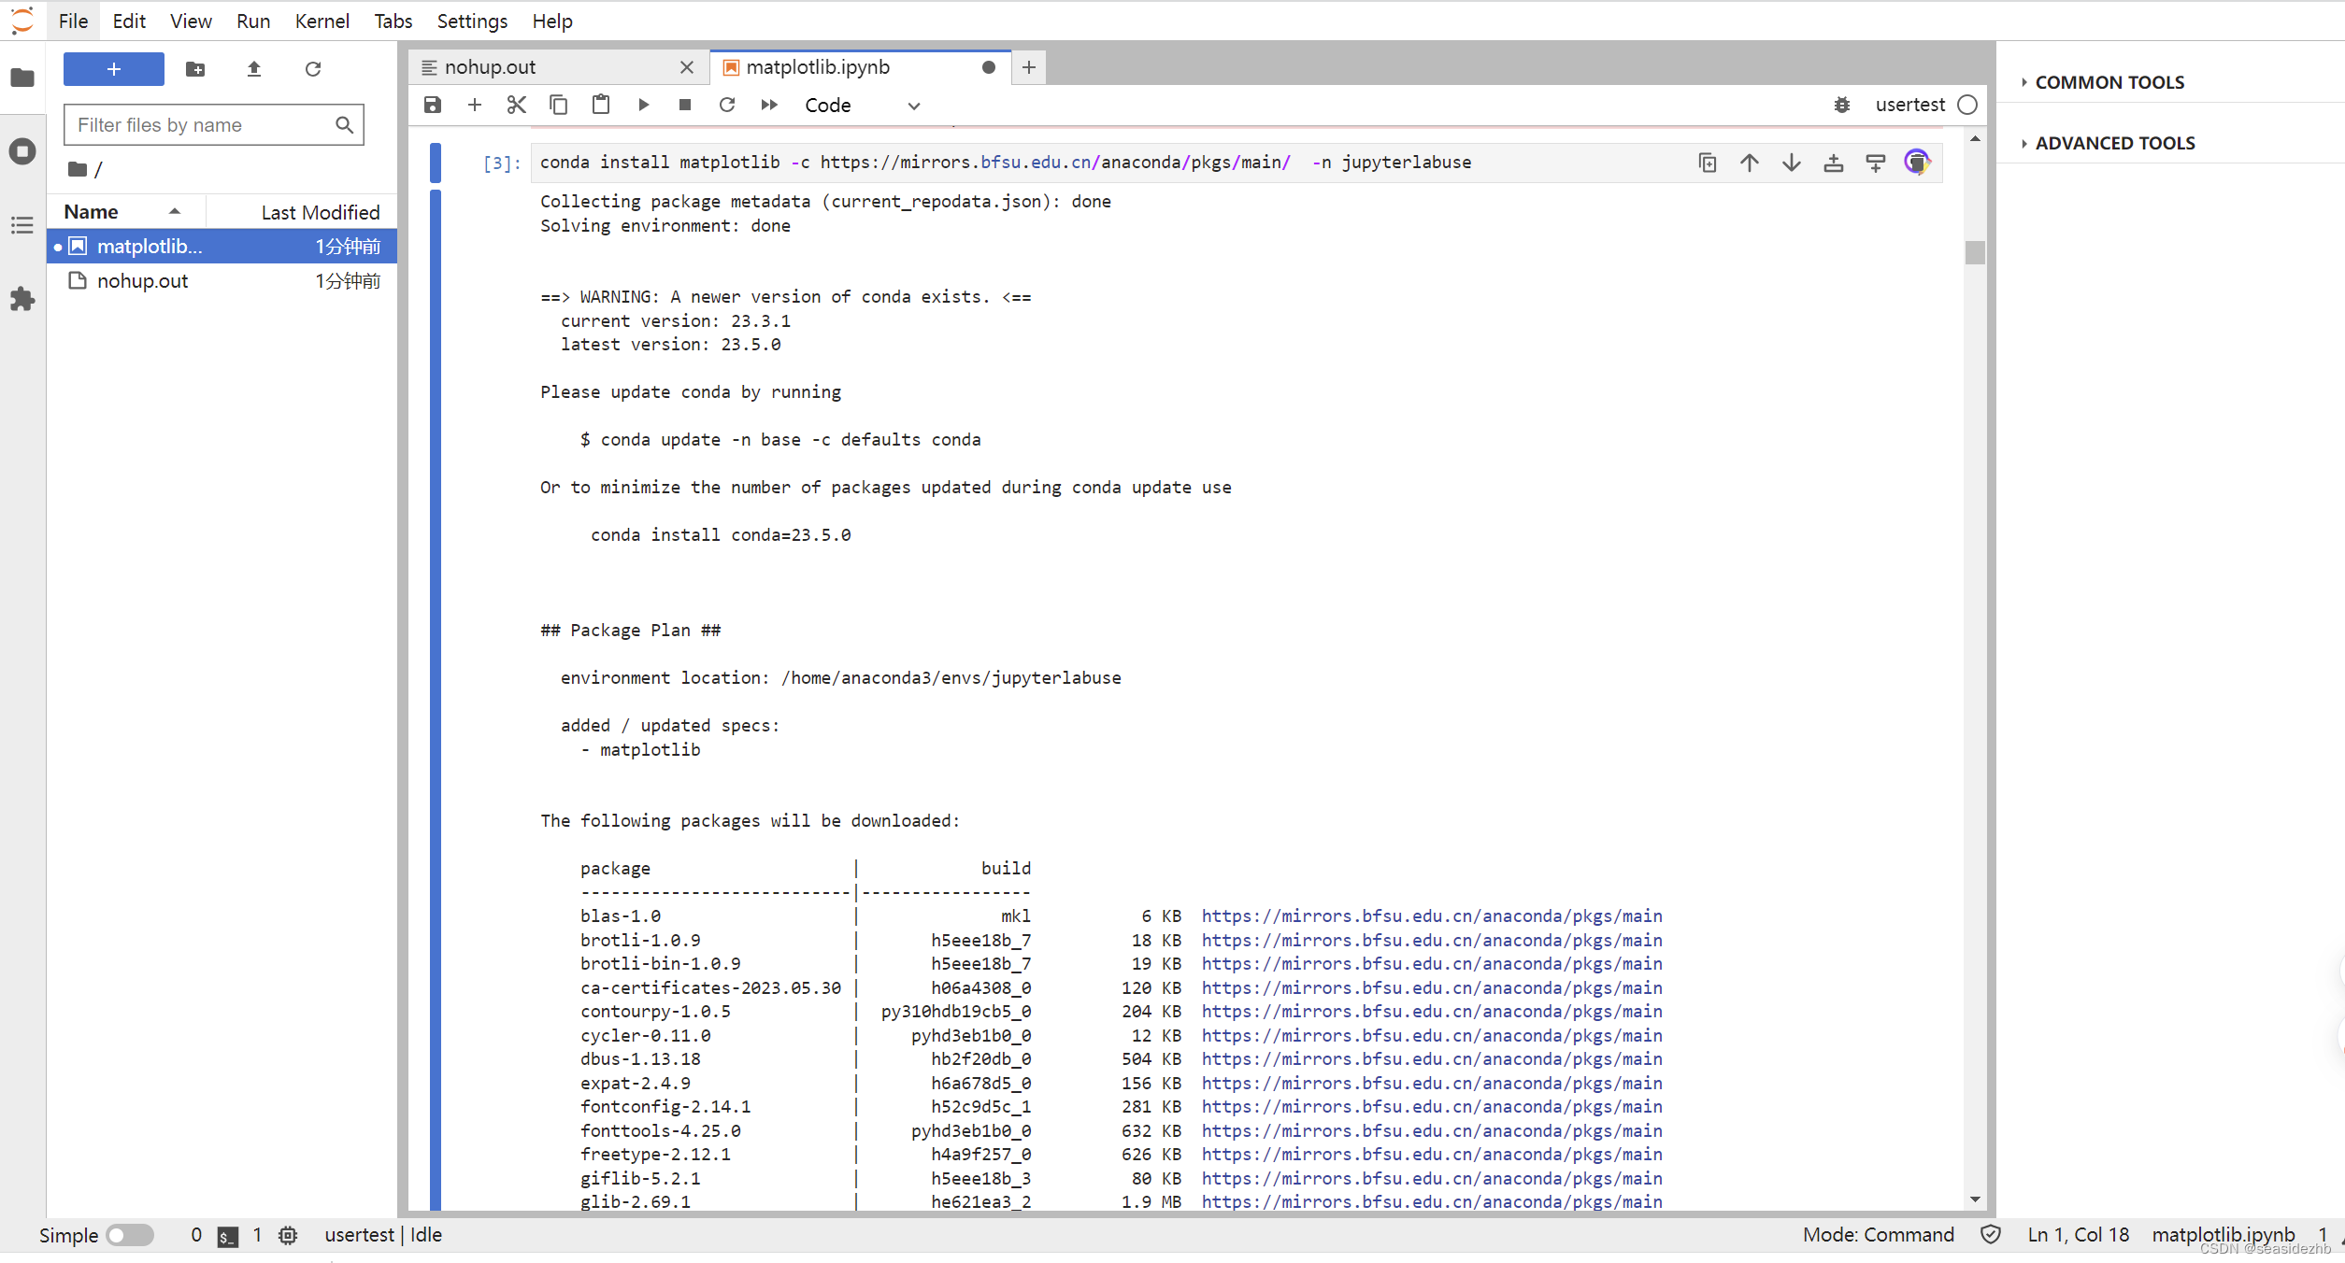Click the search magnifier in file filter

pos(344,125)
